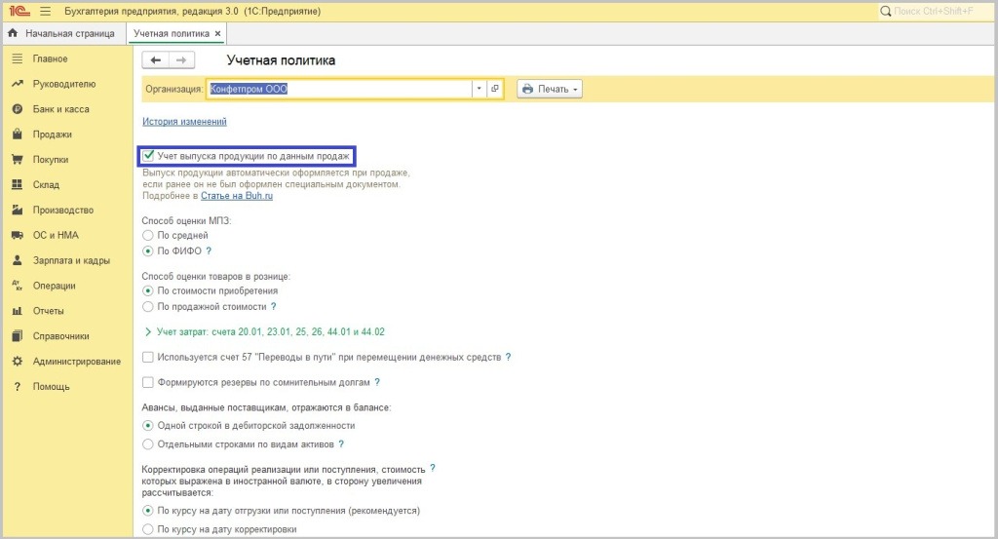Enable счет 57 Переводы в пути checkbox

(x=148, y=358)
